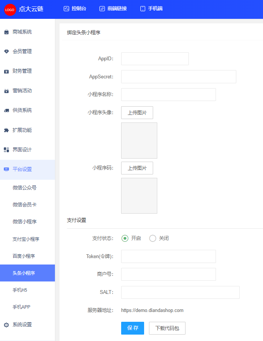Go to 微信公众号 submenu

click(x=27, y=188)
